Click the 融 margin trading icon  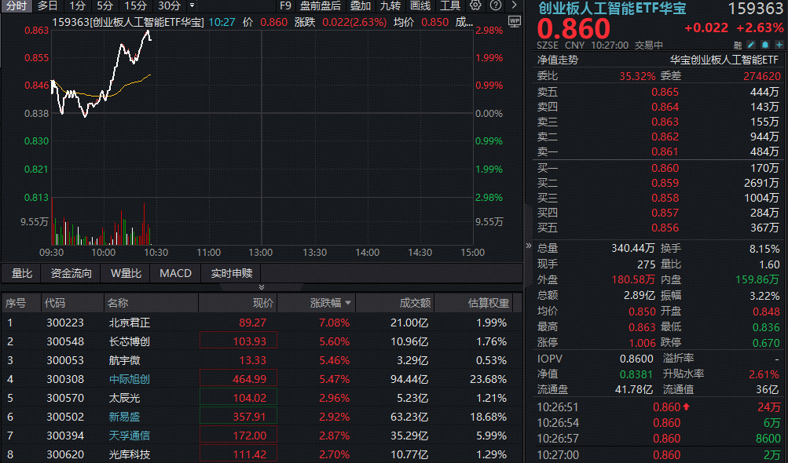tap(737, 46)
